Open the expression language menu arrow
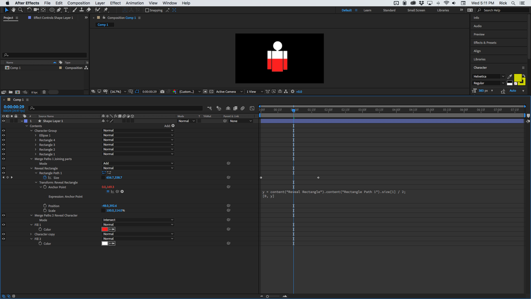 [x=122, y=192]
